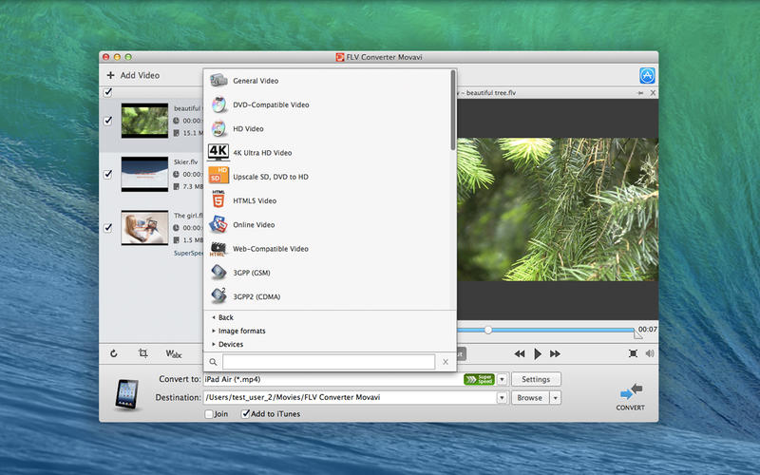Open the watermark text tool

coord(174,353)
